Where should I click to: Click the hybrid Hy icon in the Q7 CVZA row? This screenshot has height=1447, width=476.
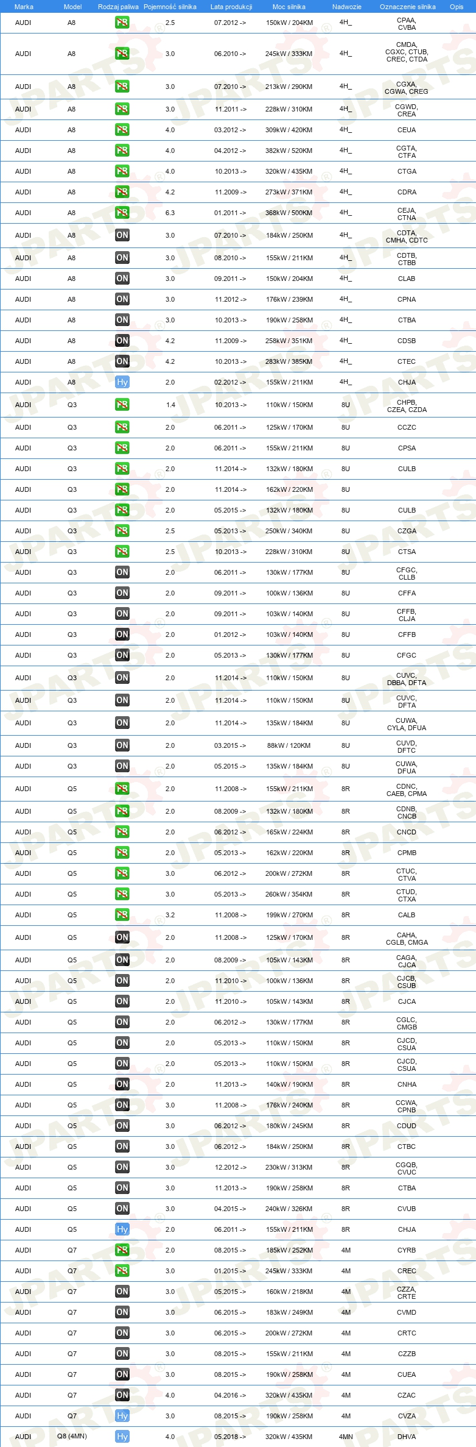[x=122, y=1416]
